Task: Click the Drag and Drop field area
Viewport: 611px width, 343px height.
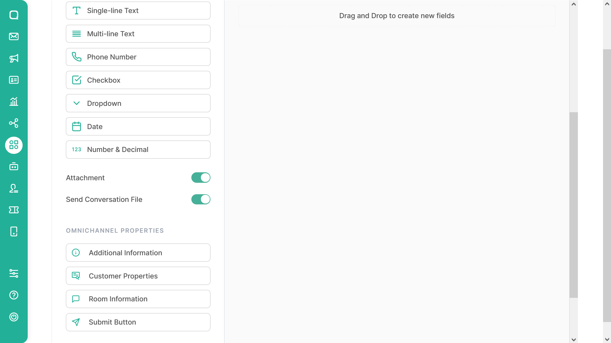Action: 397,16
